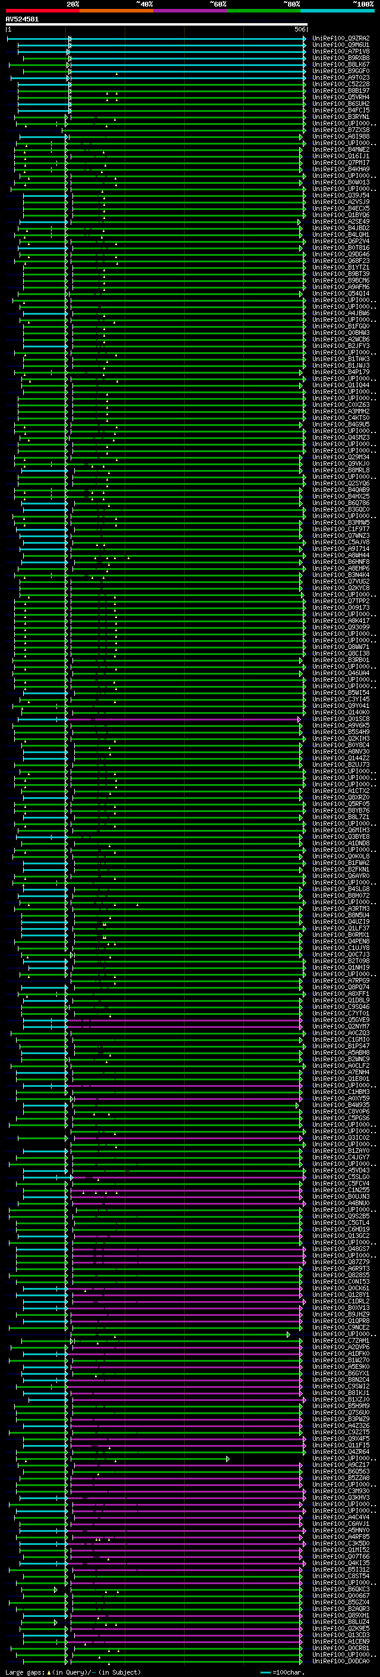Select hit label UniRef100_Q46UA4
The height and width of the screenshot is (1677, 380).
(x=341, y=672)
